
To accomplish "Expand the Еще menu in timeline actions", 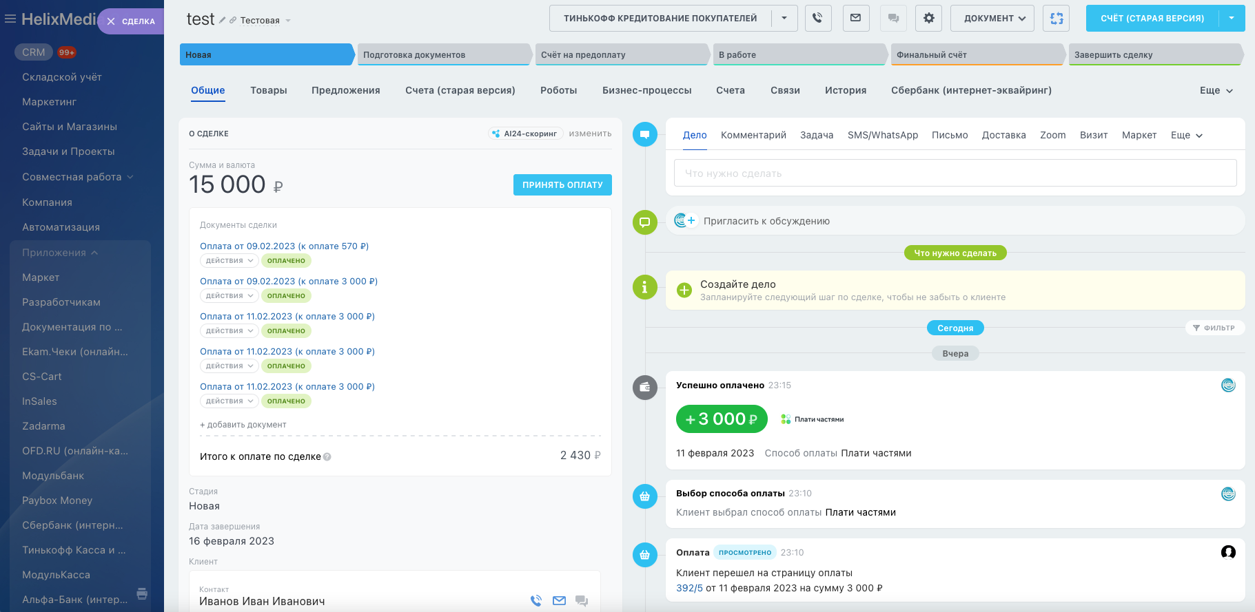I will coord(1187,135).
